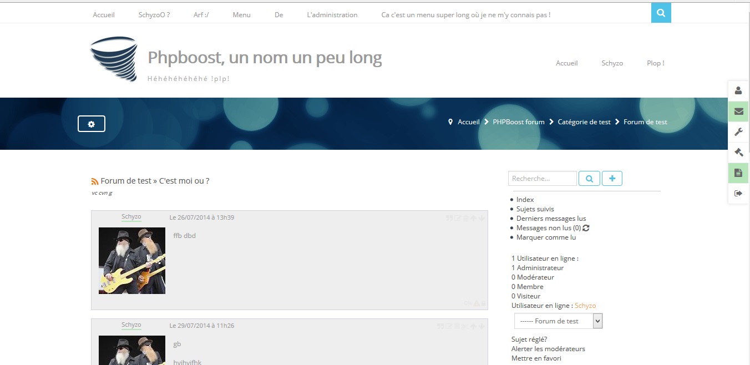Click the down arrow on the 29/07/2014 post

click(482, 326)
